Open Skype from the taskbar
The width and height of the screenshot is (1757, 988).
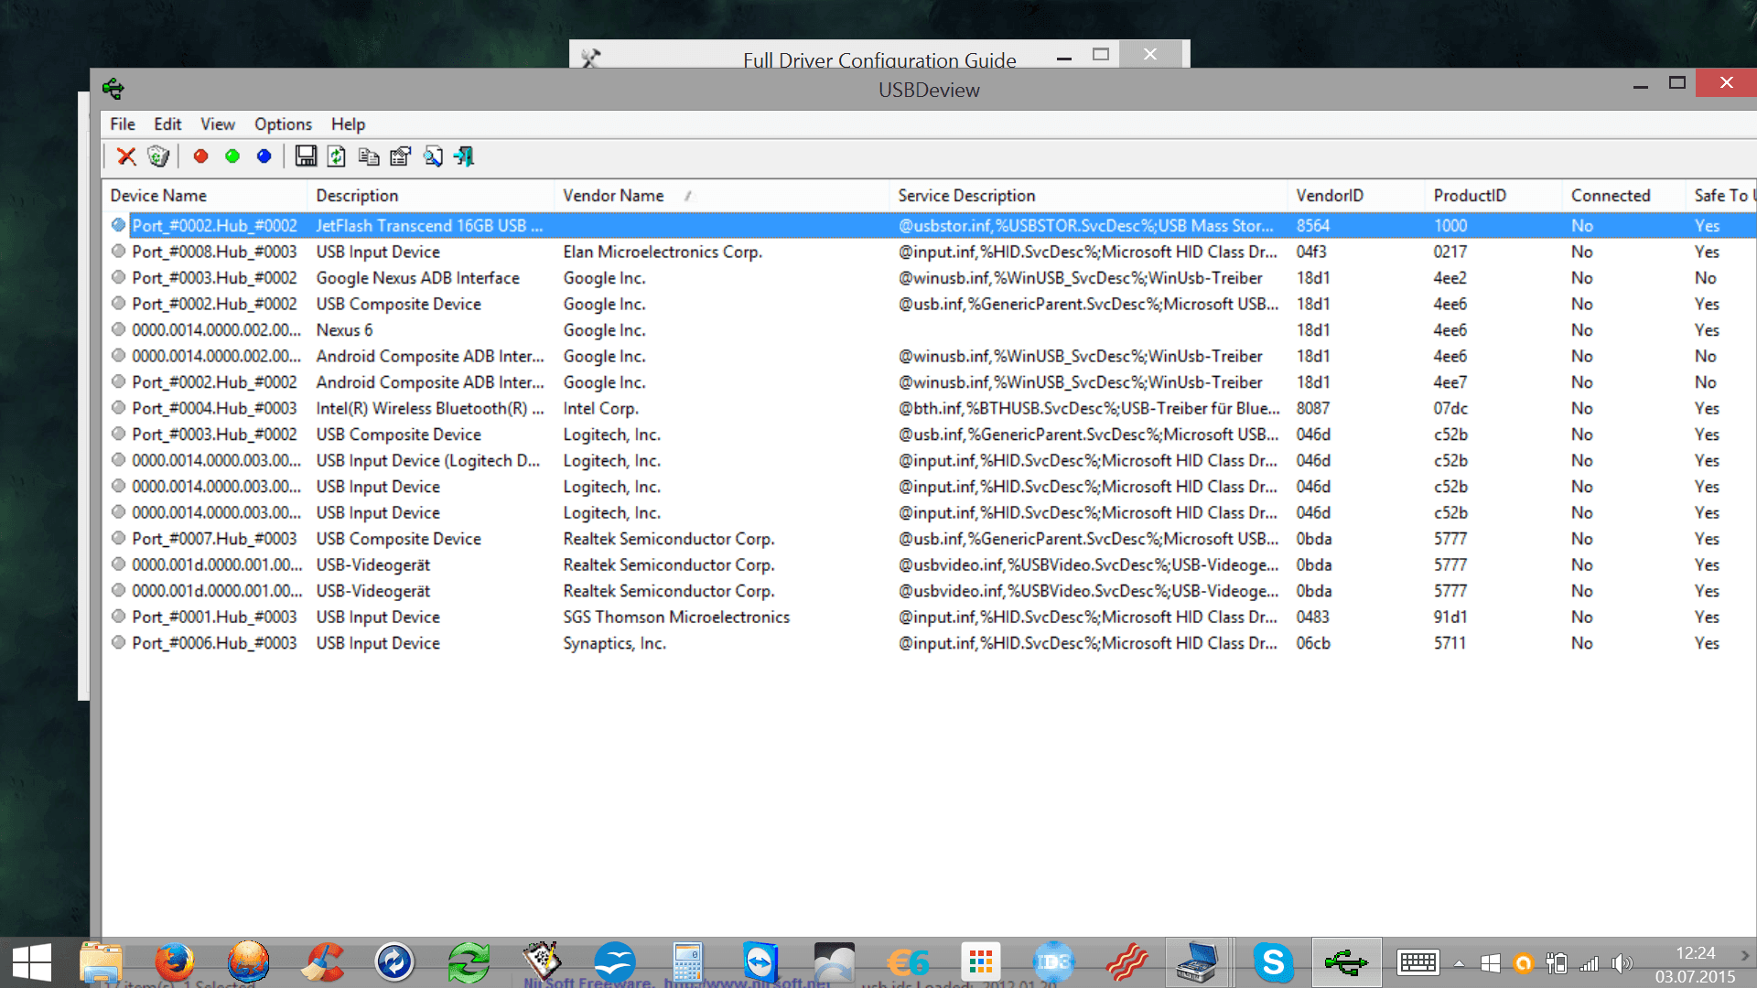pos(1273,962)
